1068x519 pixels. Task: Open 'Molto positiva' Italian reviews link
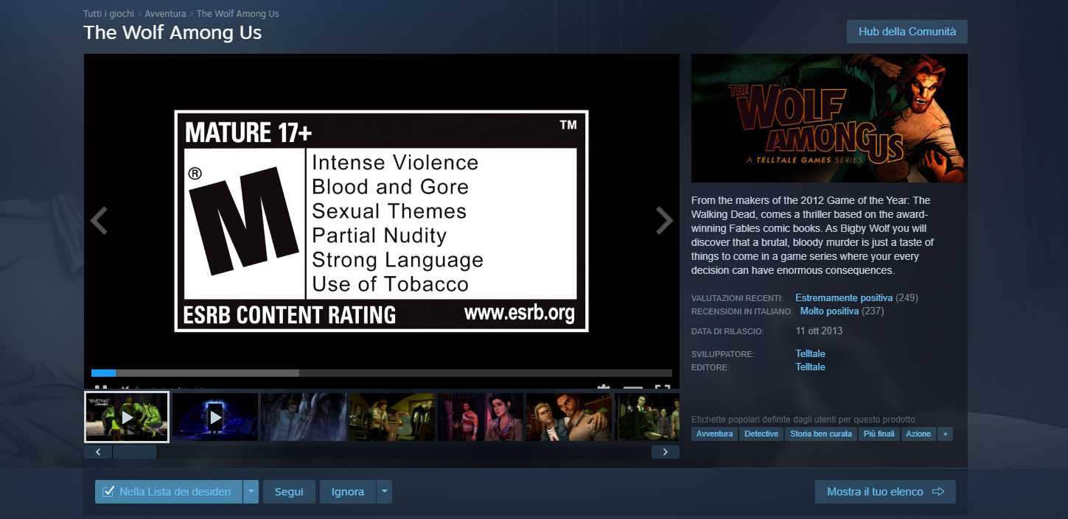pos(829,311)
